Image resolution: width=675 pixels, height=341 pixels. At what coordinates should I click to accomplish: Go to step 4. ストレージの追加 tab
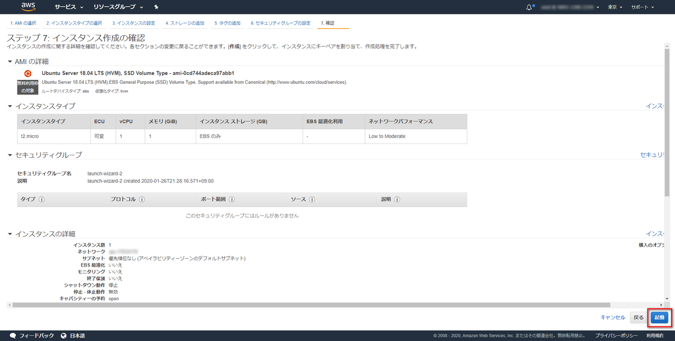185,23
